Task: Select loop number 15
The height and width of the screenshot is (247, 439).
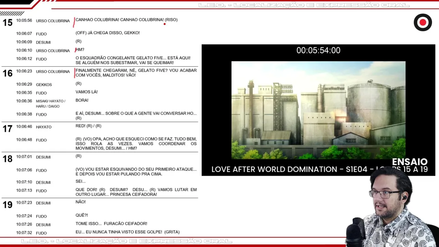Action: coord(8,23)
